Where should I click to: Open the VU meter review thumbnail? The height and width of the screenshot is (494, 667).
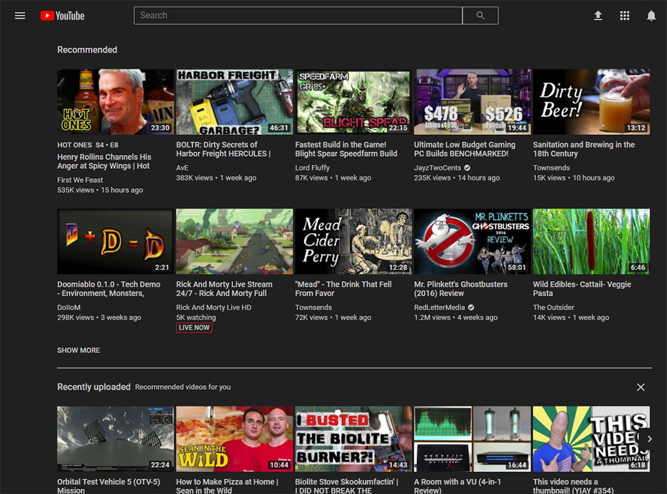pyautogui.click(x=473, y=439)
